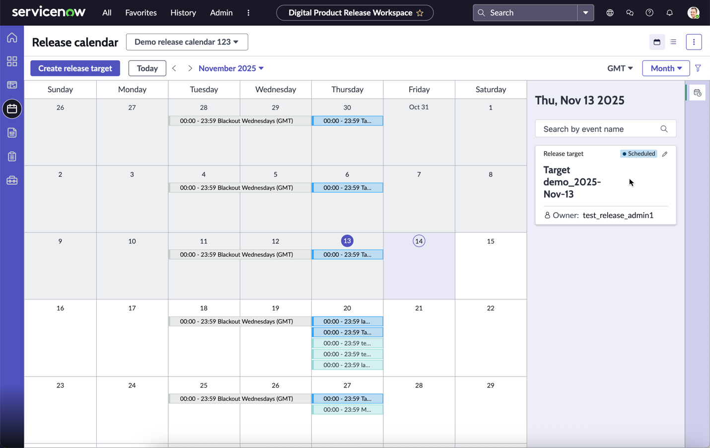Open the History menu

183,13
